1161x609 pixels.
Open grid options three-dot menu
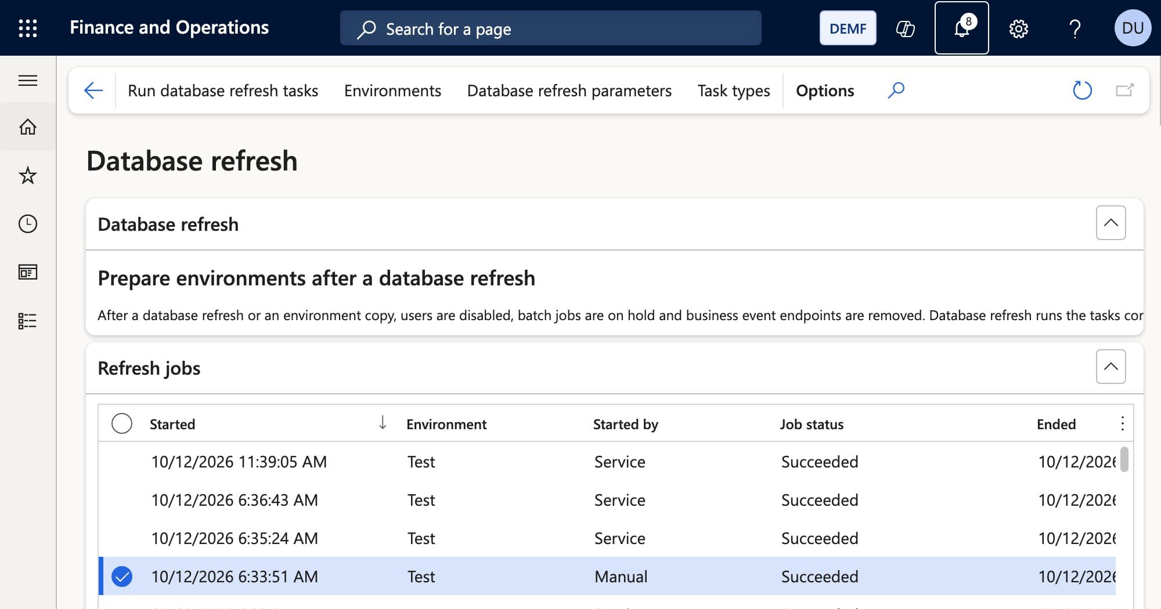point(1122,424)
